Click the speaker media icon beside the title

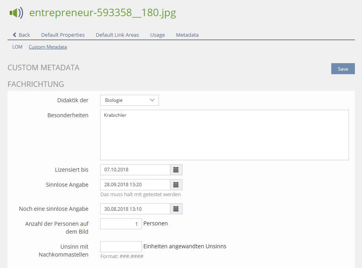coord(16,13)
